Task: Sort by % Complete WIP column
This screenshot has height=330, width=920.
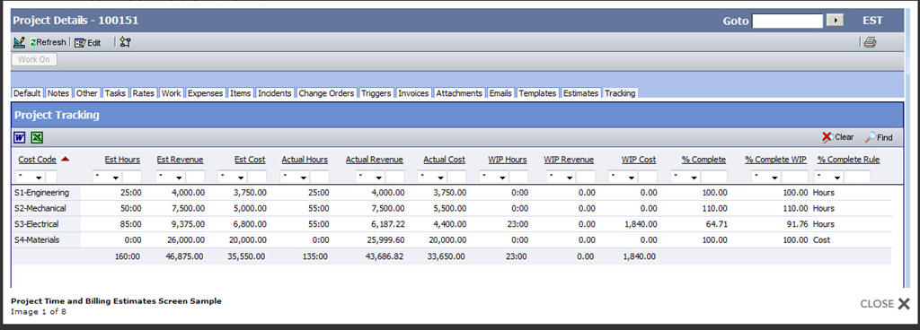Action: [x=775, y=159]
